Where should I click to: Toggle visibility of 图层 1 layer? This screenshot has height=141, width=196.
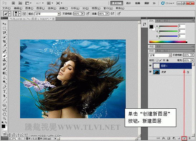tap(150, 66)
